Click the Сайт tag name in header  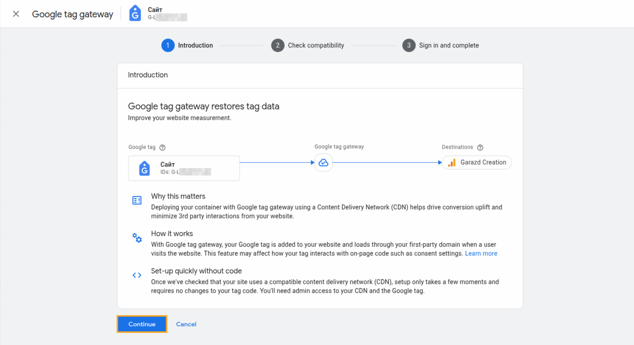[155, 10]
